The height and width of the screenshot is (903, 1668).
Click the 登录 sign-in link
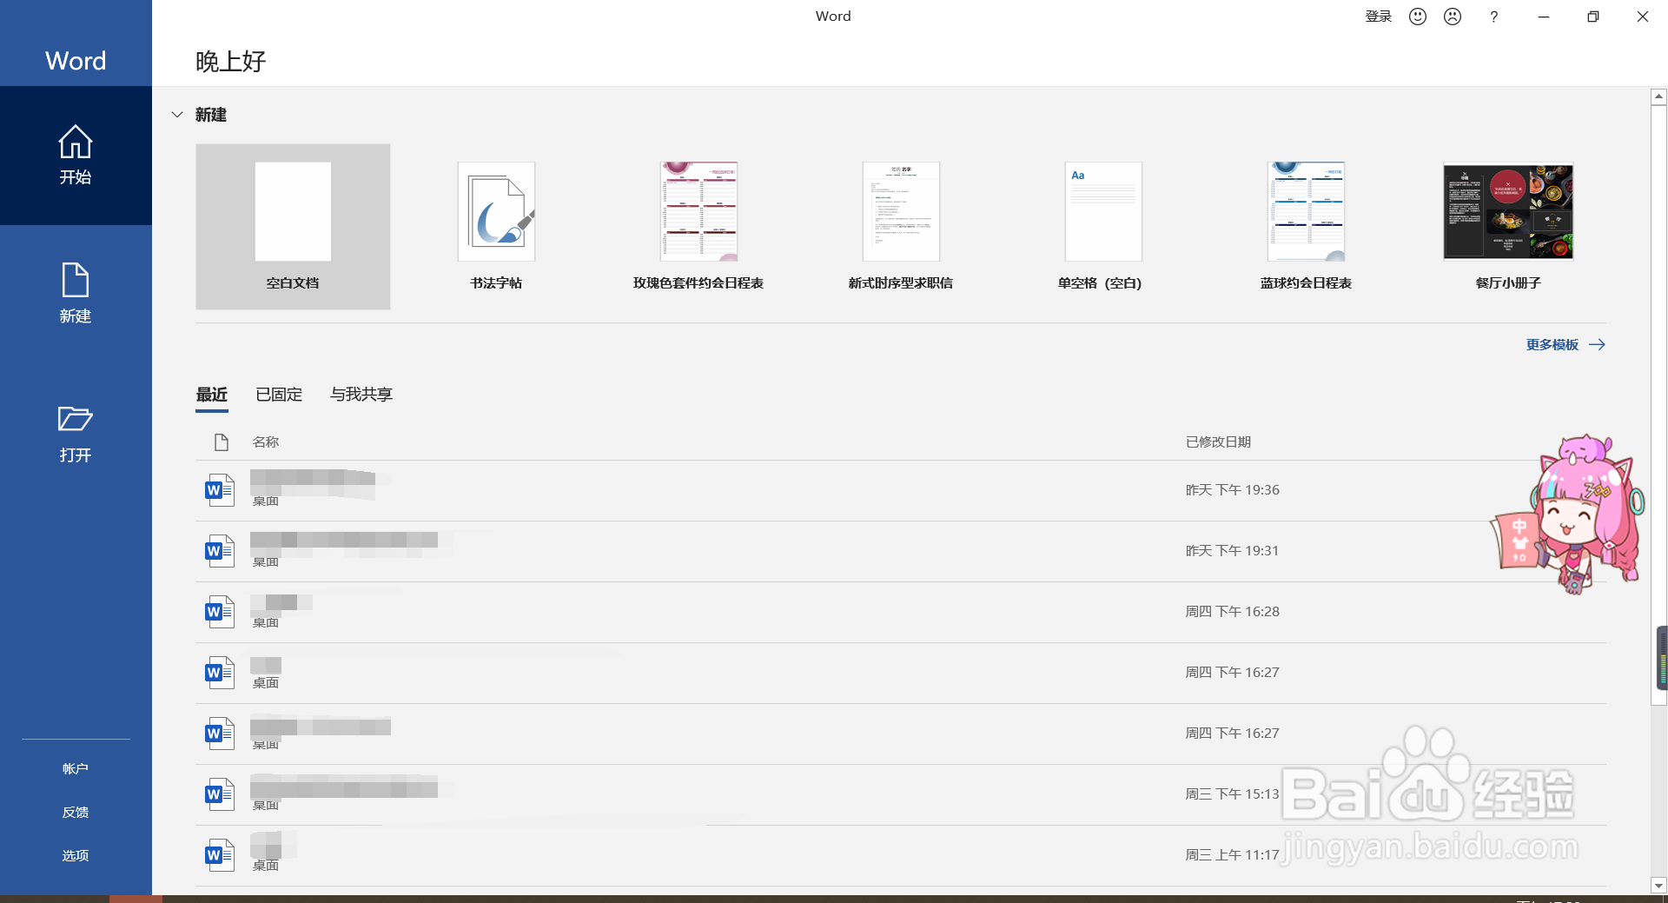click(1379, 17)
